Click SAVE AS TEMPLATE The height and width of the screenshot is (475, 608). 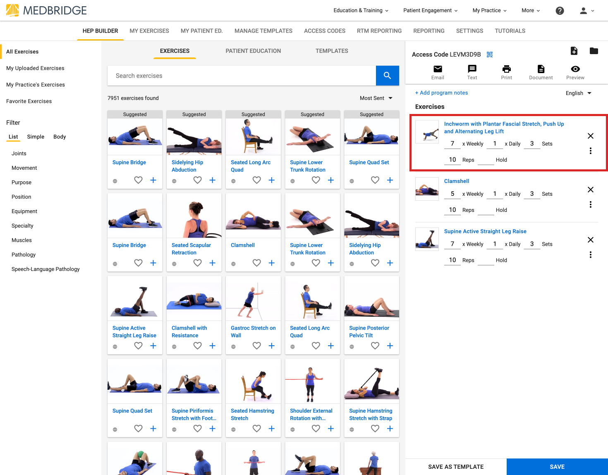pyautogui.click(x=456, y=467)
